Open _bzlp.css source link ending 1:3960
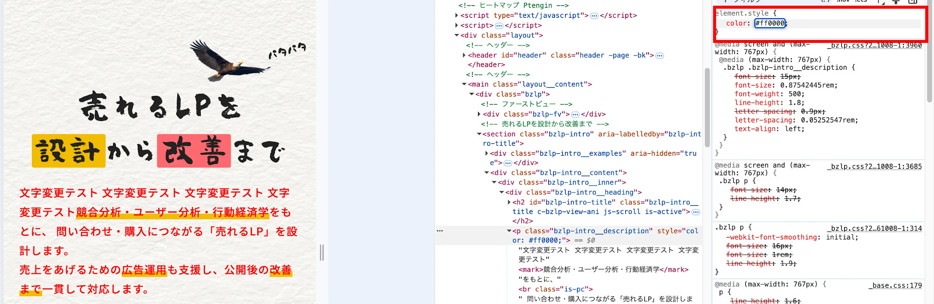The height and width of the screenshot is (304, 934). point(874,46)
